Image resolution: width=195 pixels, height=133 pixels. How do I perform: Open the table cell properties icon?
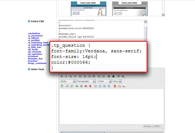tap(72, 86)
